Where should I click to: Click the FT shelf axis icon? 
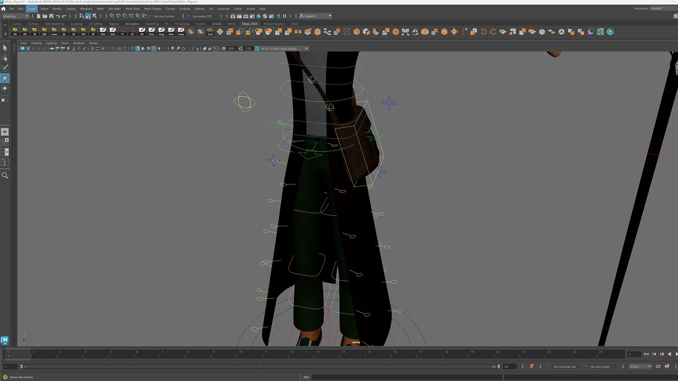(x=123, y=32)
